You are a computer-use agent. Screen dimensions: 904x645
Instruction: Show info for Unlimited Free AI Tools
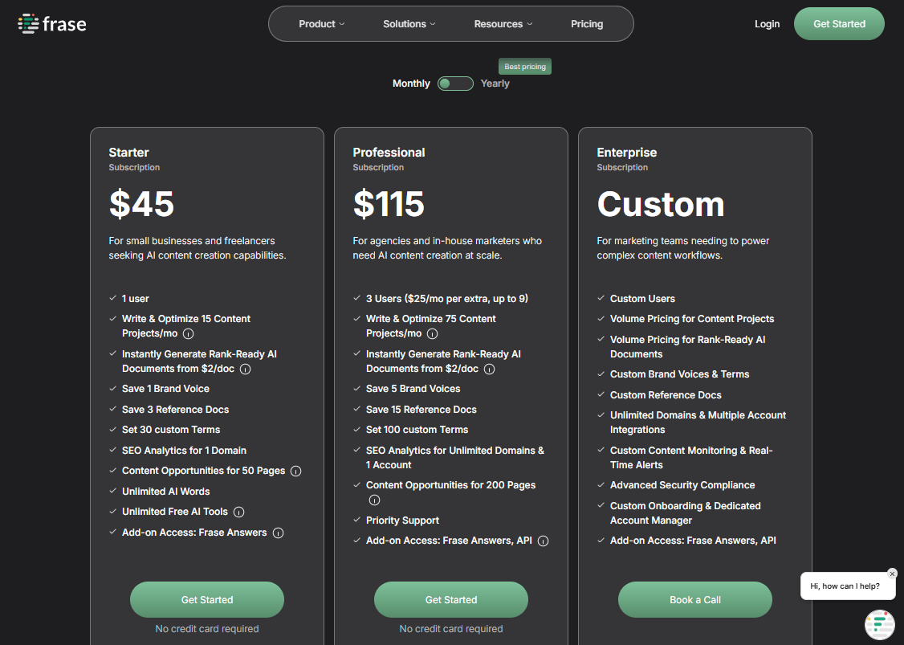238,512
